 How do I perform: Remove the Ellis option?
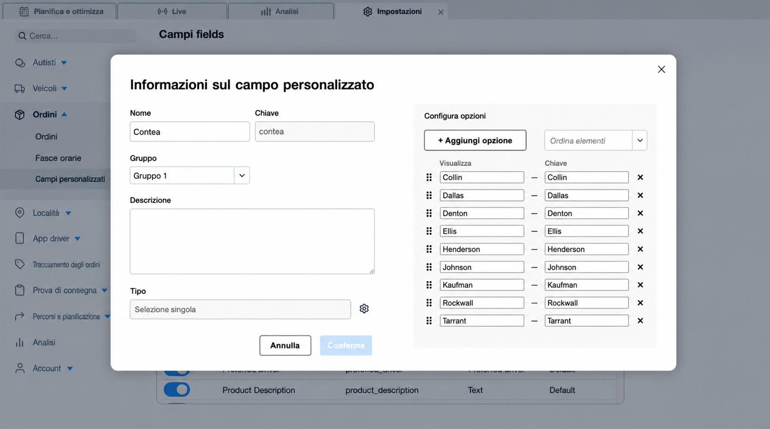640,231
